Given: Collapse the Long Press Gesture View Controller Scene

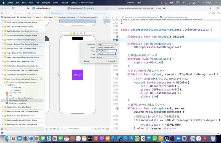Looking at the screenshot, I should tap(2, 79).
